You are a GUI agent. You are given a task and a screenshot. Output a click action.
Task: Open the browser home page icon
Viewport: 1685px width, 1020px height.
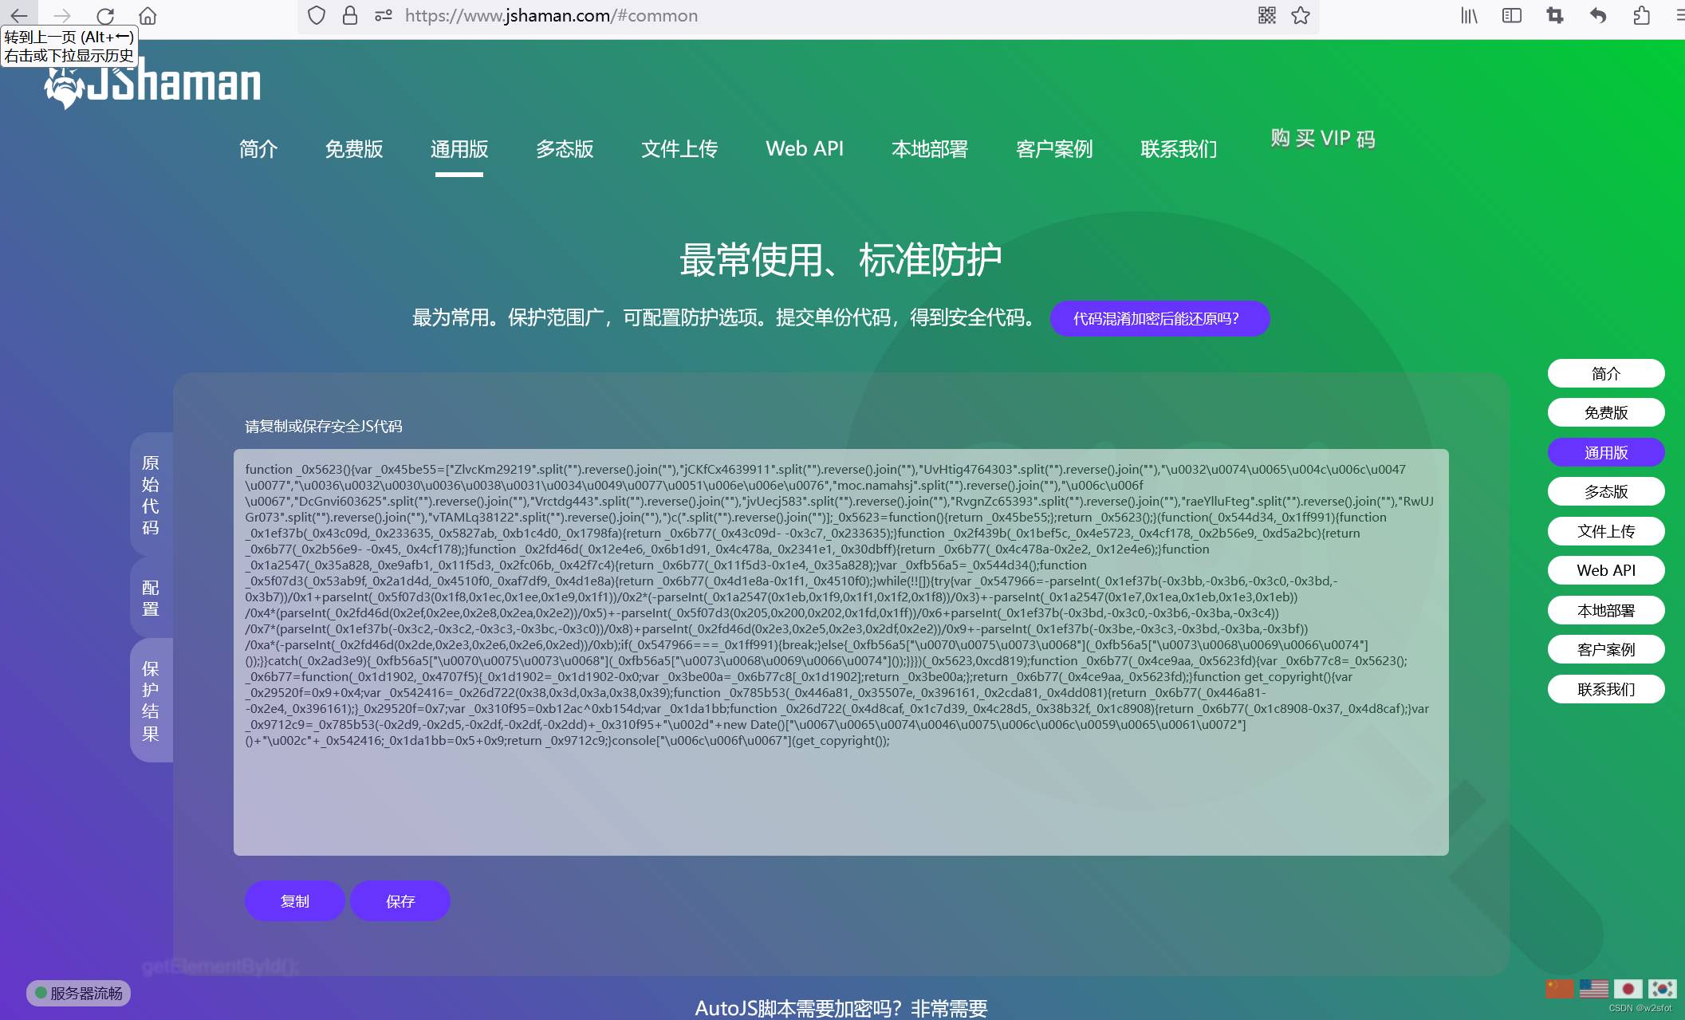click(146, 16)
